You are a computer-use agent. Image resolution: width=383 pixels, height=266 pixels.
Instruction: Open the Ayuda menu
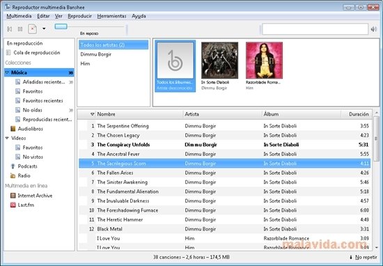[x=139, y=16]
